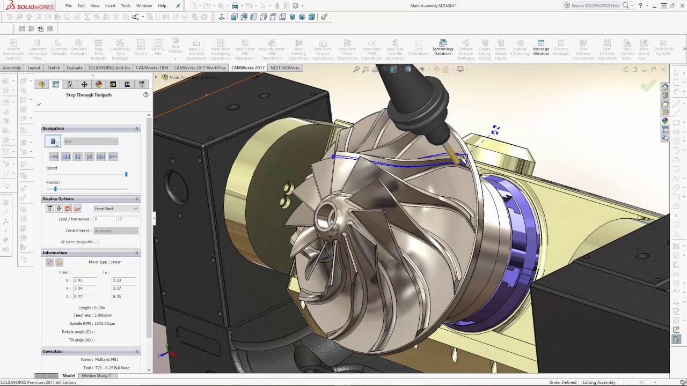Toggle tool holder display icon in Display Options
Image resolution: width=687 pixels, height=386 pixels.
(x=59, y=209)
